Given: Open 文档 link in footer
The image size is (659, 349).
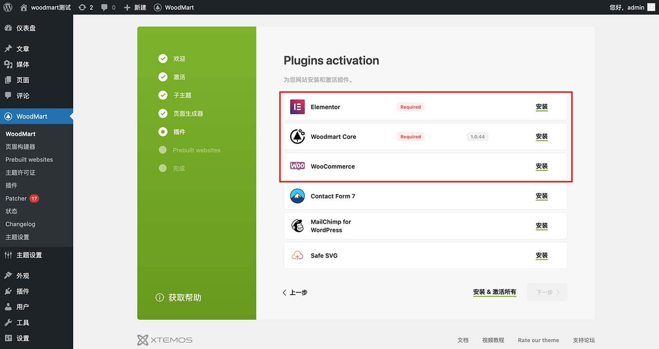Looking at the screenshot, I should pyautogui.click(x=463, y=340).
